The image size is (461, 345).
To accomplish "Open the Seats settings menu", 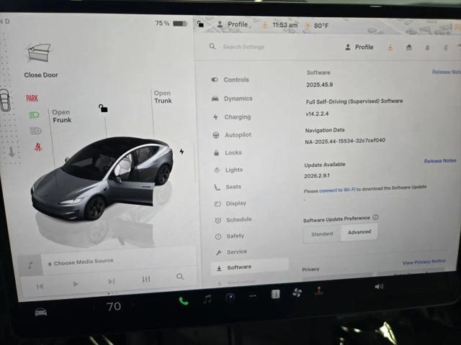I will coord(228,187).
